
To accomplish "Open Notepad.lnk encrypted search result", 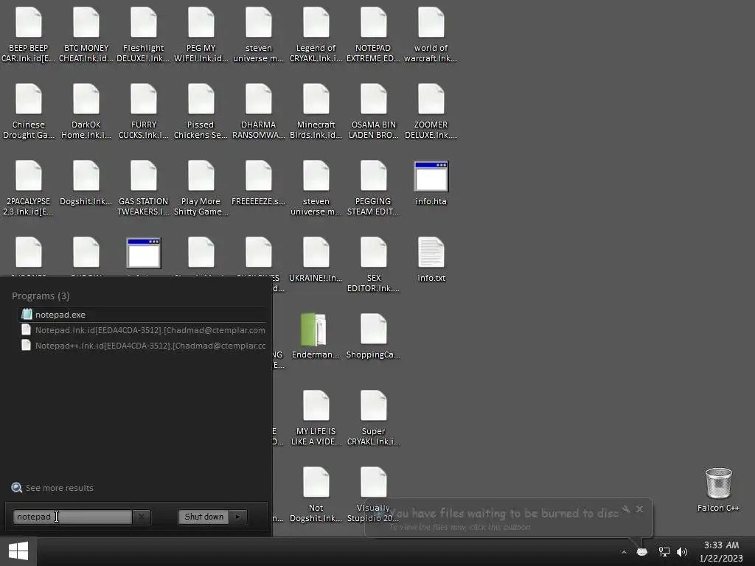I will [142, 330].
